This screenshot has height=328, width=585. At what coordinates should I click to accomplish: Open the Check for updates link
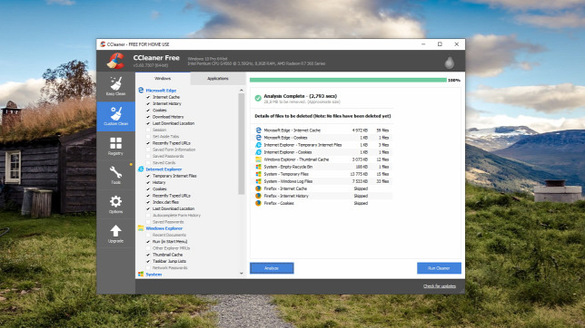point(439,286)
